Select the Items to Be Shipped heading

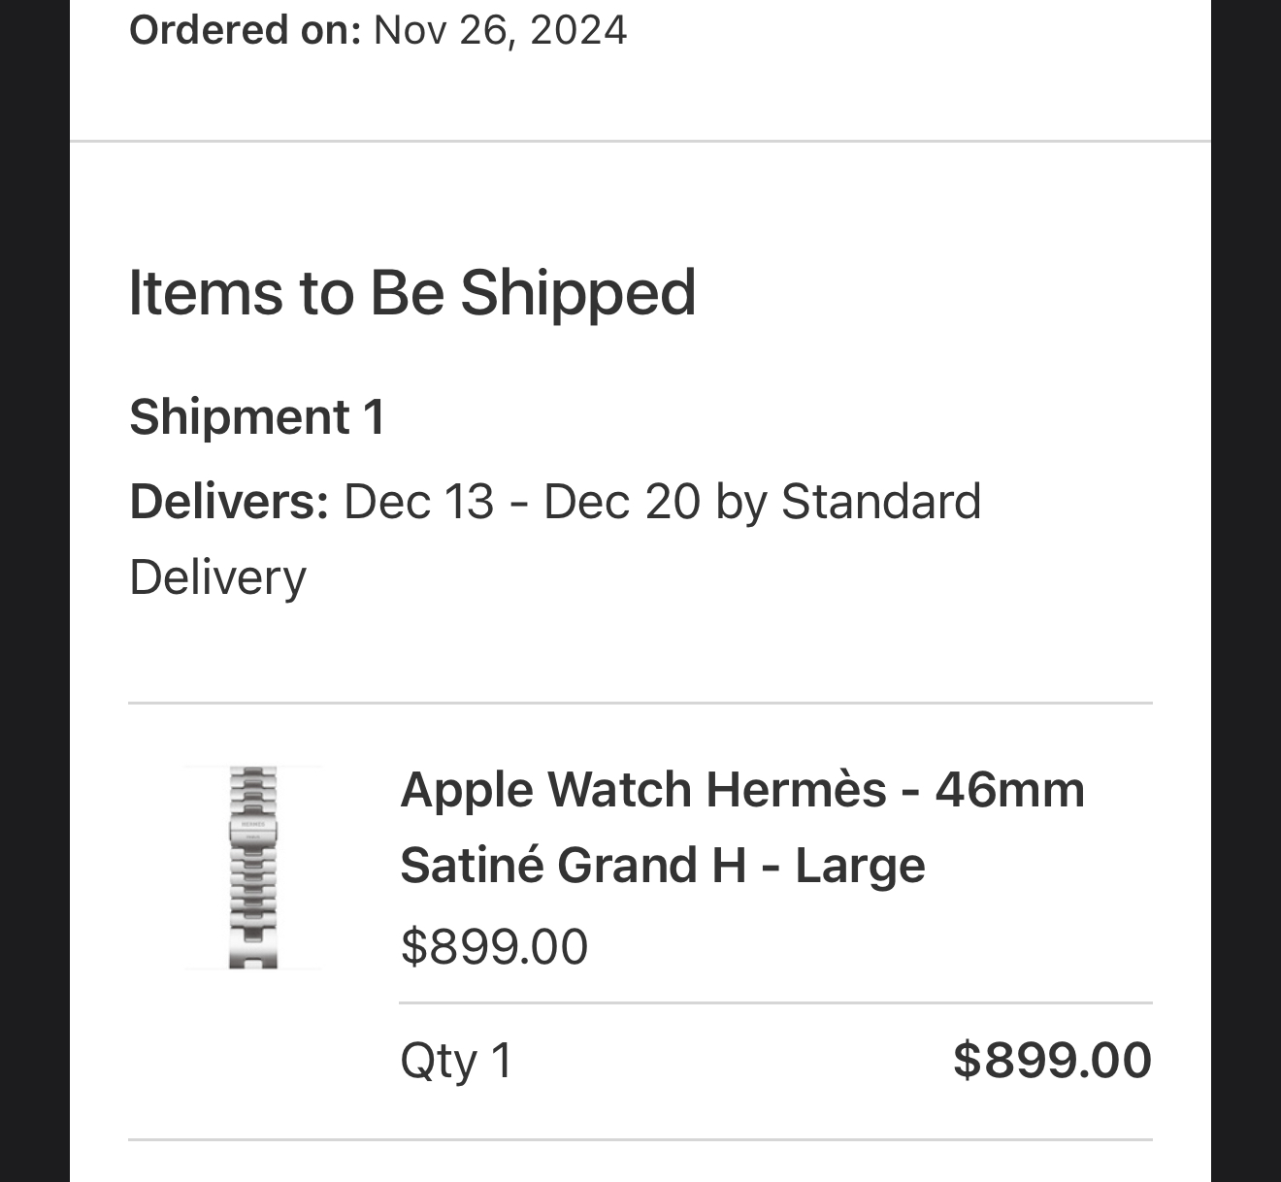[412, 292]
